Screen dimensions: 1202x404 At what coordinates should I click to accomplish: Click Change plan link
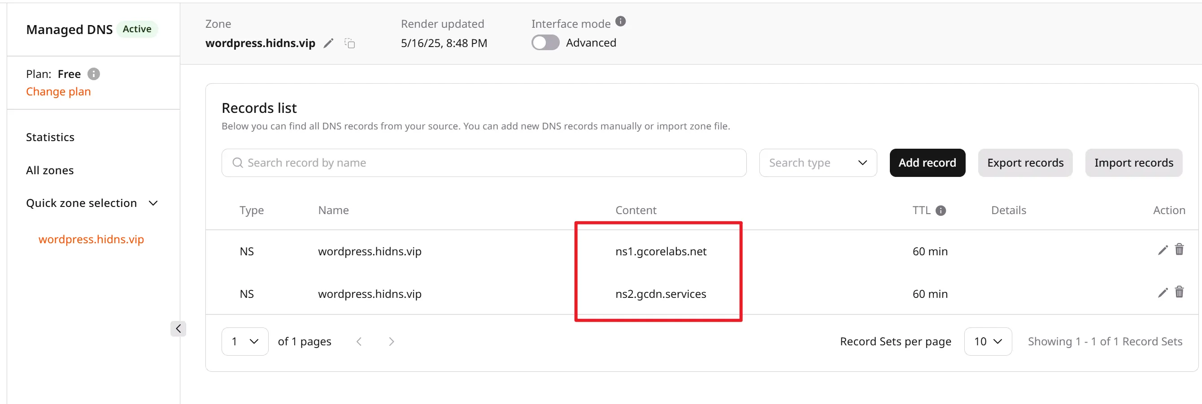(x=58, y=92)
